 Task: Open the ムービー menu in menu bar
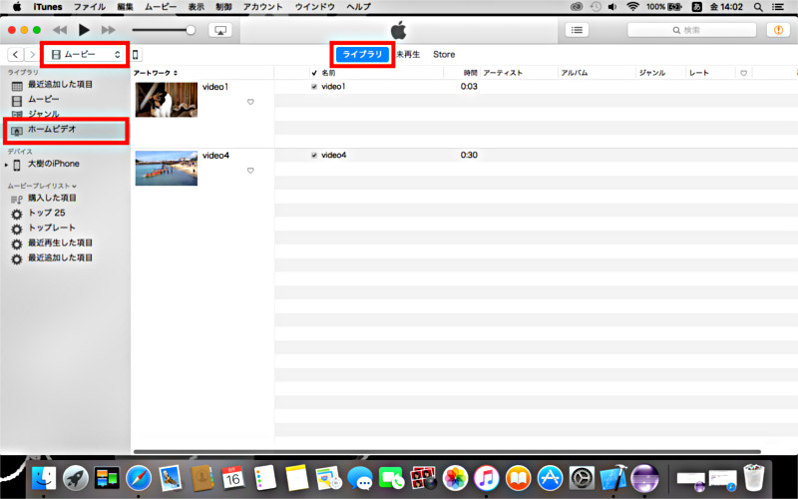[161, 7]
